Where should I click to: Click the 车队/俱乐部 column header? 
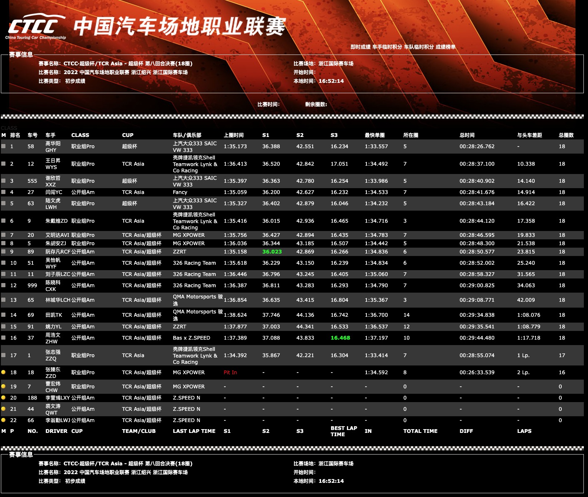click(x=187, y=135)
